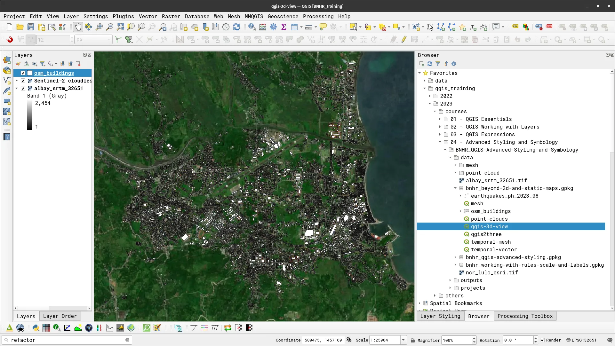Expand the earthquakes_ph_2023.08 layer entry
Screen dimensions: 615x346
461,196
